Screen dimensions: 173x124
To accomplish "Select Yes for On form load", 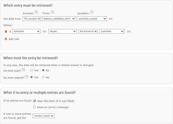I will click(x=31, y=70).
